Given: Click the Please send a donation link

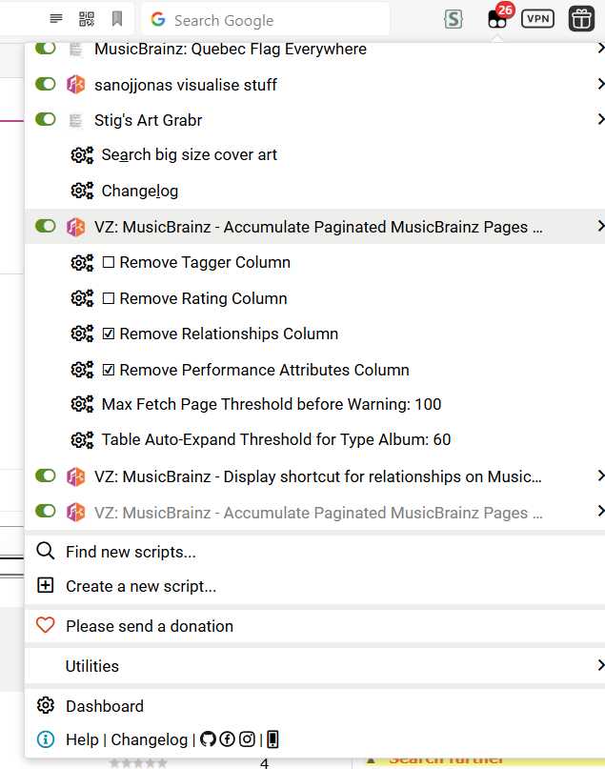Looking at the screenshot, I should 149,626.
